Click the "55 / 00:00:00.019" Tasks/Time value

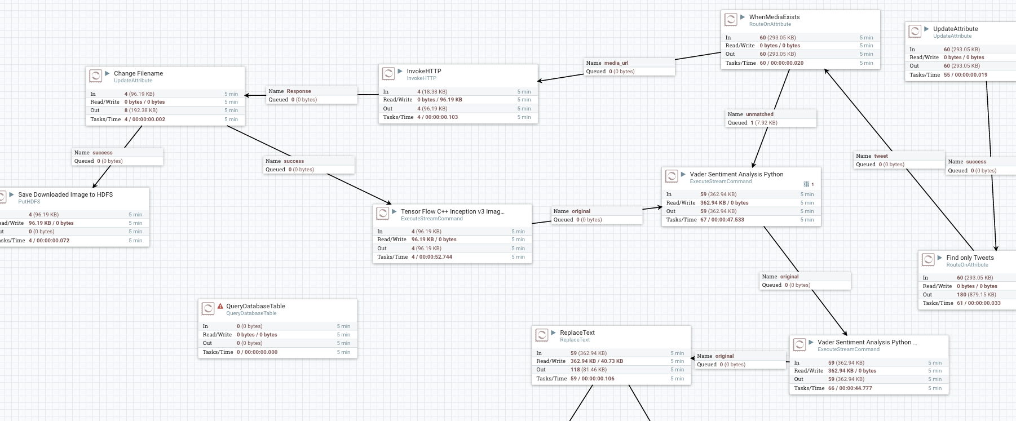(x=966, y=75)
